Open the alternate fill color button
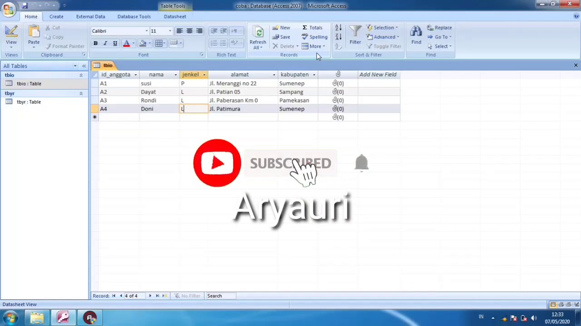The height and width of the screenshot is (326, 581). pyautogui.click(x=175, y=43)
